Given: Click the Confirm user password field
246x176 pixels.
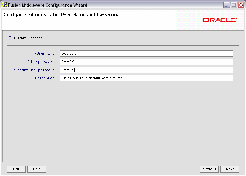Looking at the screenshot, I should click(146, 70).
